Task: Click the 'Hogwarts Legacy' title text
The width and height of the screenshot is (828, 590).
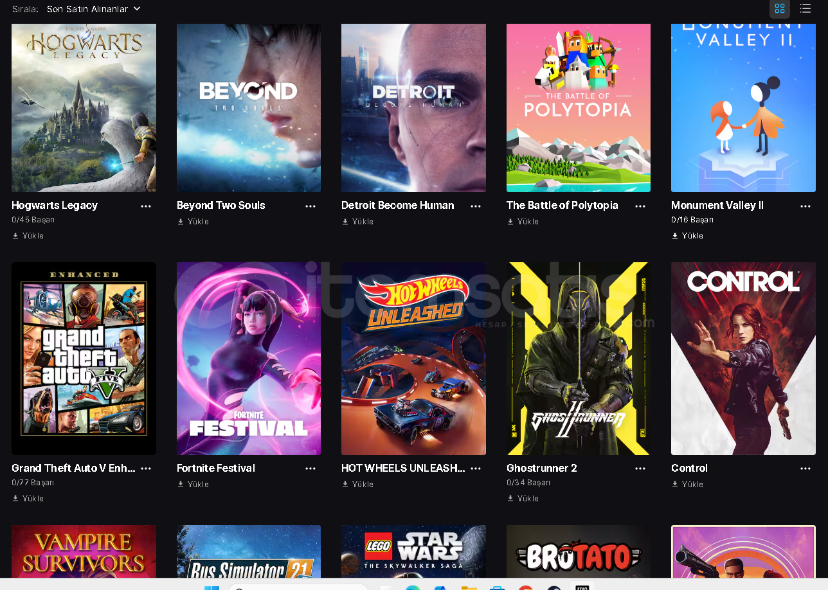Action: pos(55,206)
